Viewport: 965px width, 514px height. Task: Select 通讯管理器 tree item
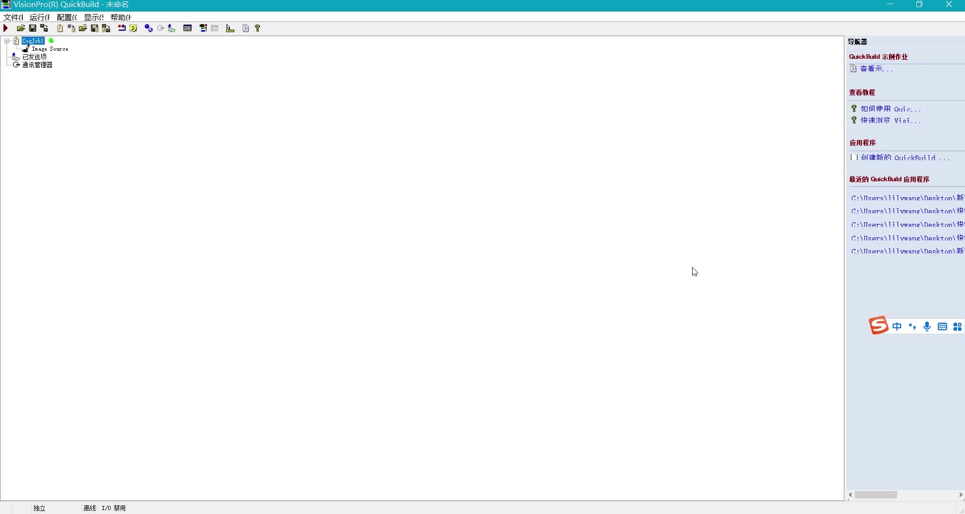(38, 65)
